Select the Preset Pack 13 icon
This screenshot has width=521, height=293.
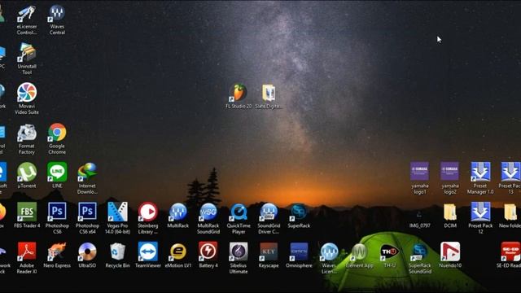pos(510,172)
